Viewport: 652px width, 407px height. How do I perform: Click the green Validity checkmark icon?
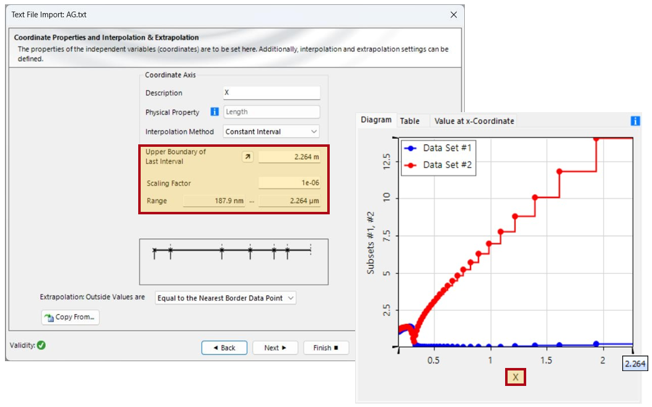pyautogui.click(x=41, y=346)
